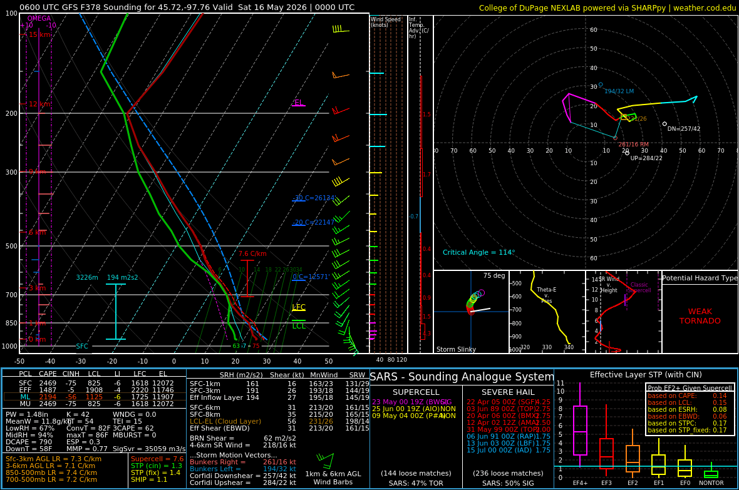Click the 'SARS: 47% TOR' result
This screenshot has height=490, width=739.
416,483
